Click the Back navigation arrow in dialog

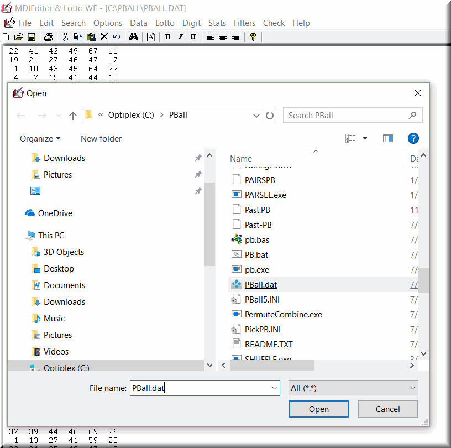(x=20, y=116)
